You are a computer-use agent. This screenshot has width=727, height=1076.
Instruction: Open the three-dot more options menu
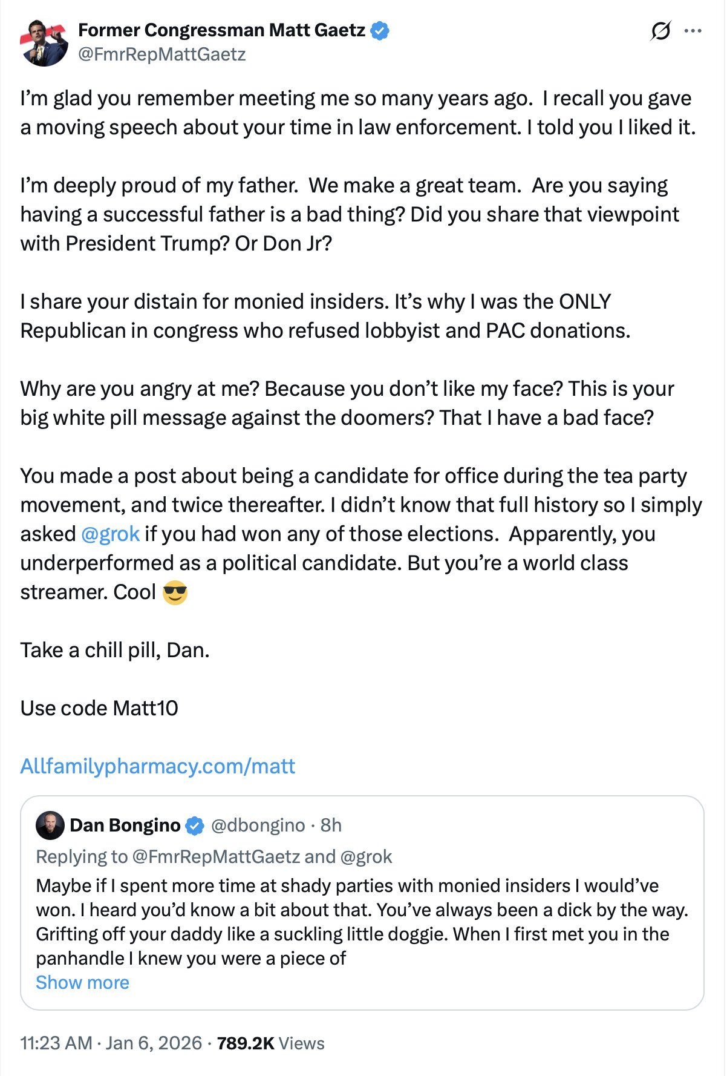[693, 31]
